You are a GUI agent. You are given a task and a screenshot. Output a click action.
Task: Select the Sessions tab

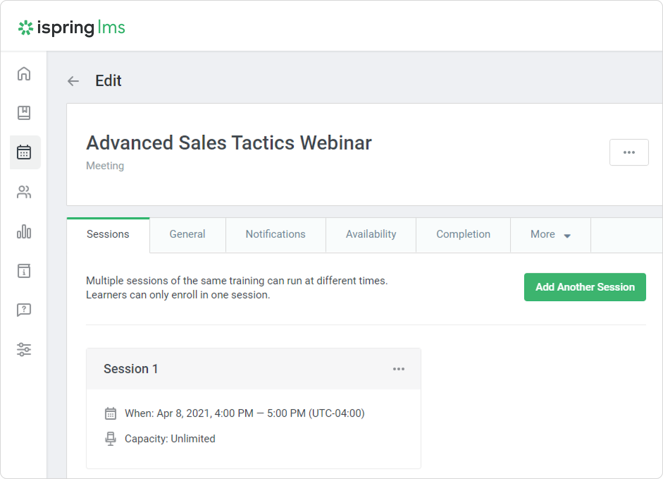point(108,235)
